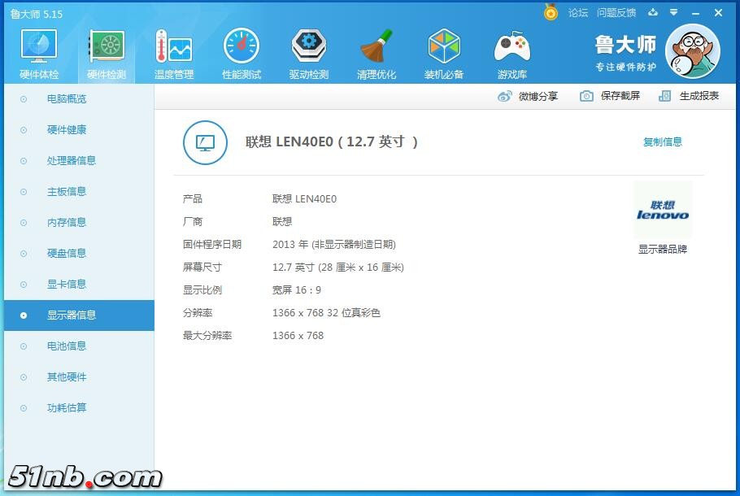Click the 清理优化 broom cleanup icon
The height and width of the screenshot is (496, 740).
point(377,53)
